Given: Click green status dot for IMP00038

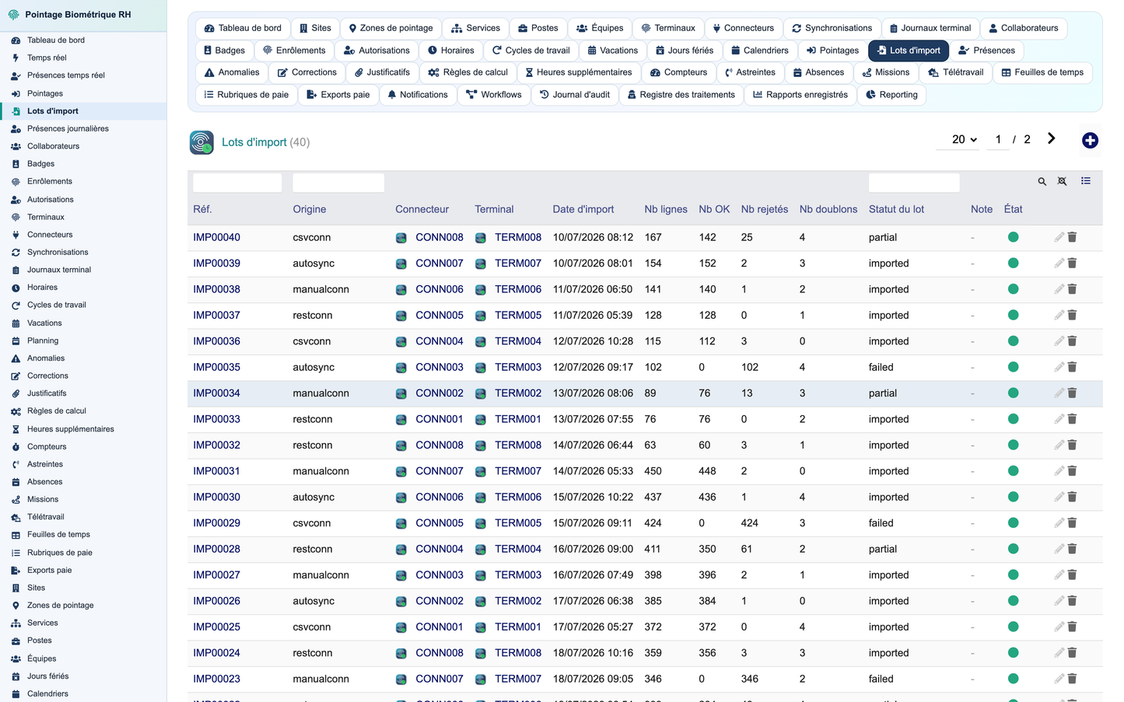Looking at the screenshot, I should coord(1013,289).
